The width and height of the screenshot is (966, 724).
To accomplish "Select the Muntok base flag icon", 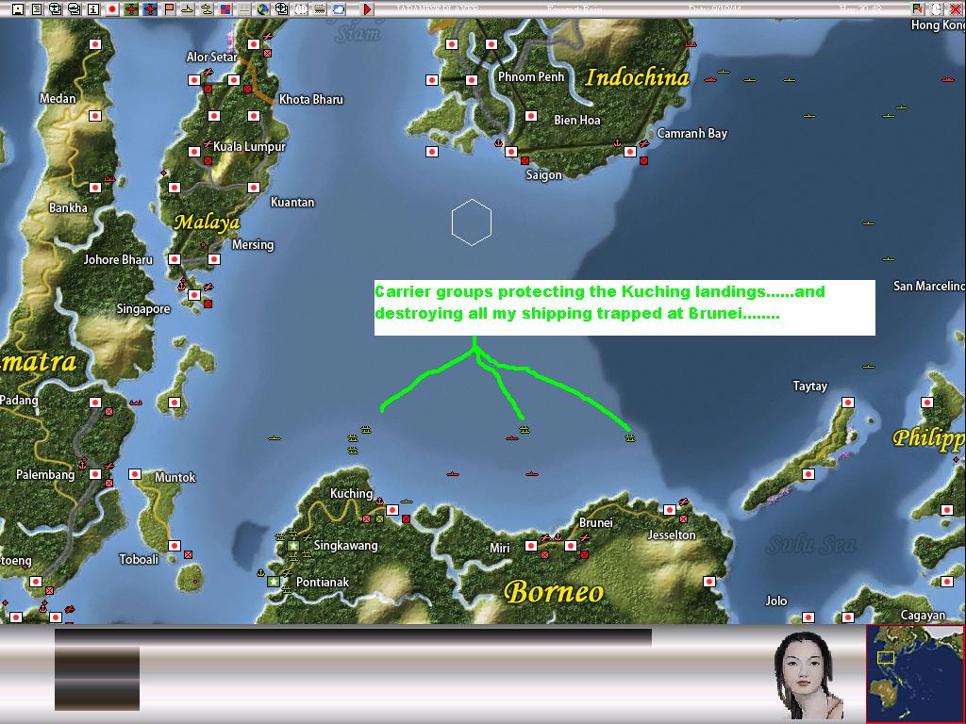I will tap(135, 474).
